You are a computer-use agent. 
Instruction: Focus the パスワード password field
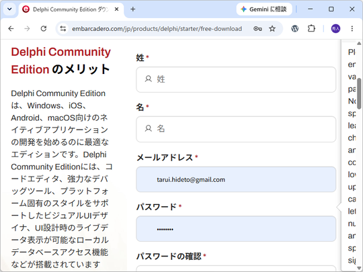[x=236, y=229]
